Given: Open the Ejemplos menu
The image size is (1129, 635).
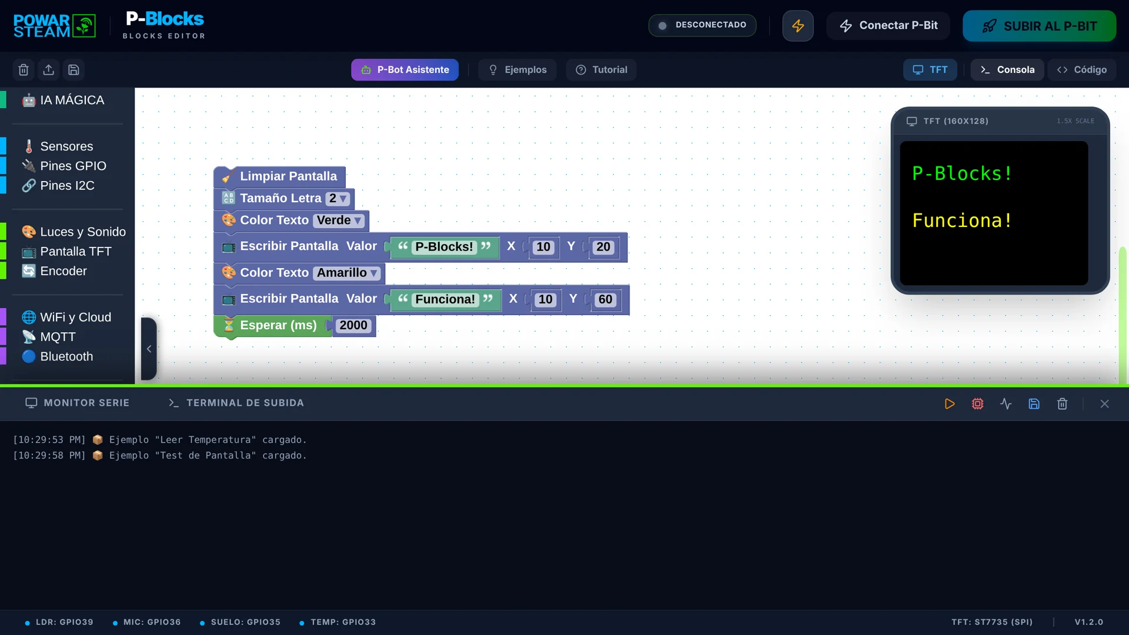Looking at the screenshot, I should pos(517,70).
